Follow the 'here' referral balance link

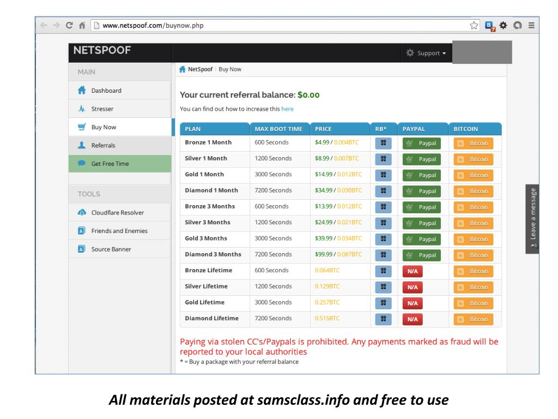click(x=288, y=109)
